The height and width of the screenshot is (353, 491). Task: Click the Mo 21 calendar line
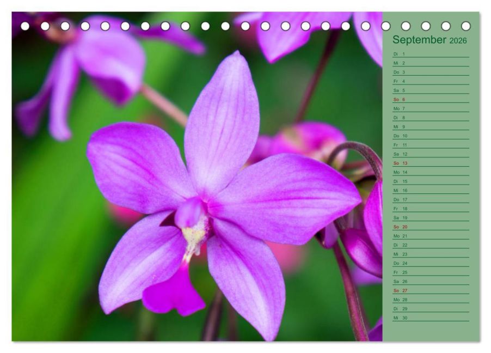tap(431, 236)
